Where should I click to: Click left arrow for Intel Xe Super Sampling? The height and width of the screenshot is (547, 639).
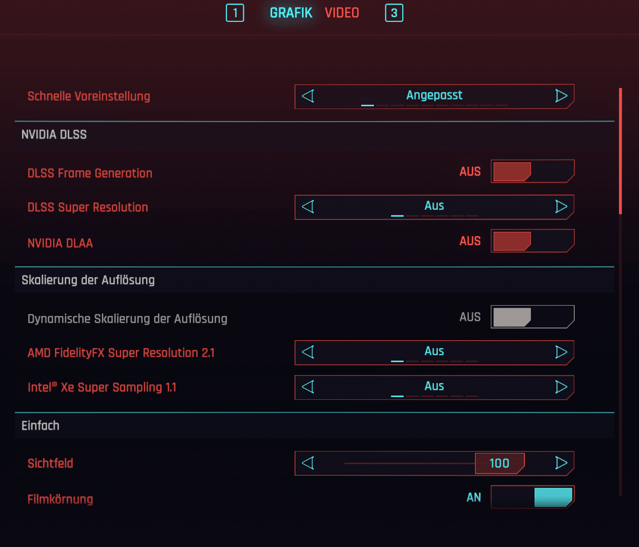[308, 387]
